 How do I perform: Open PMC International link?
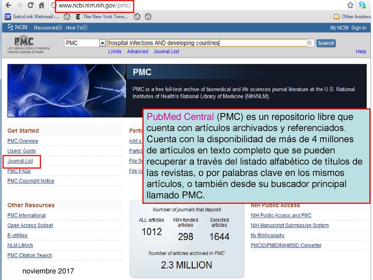point(26,215)
